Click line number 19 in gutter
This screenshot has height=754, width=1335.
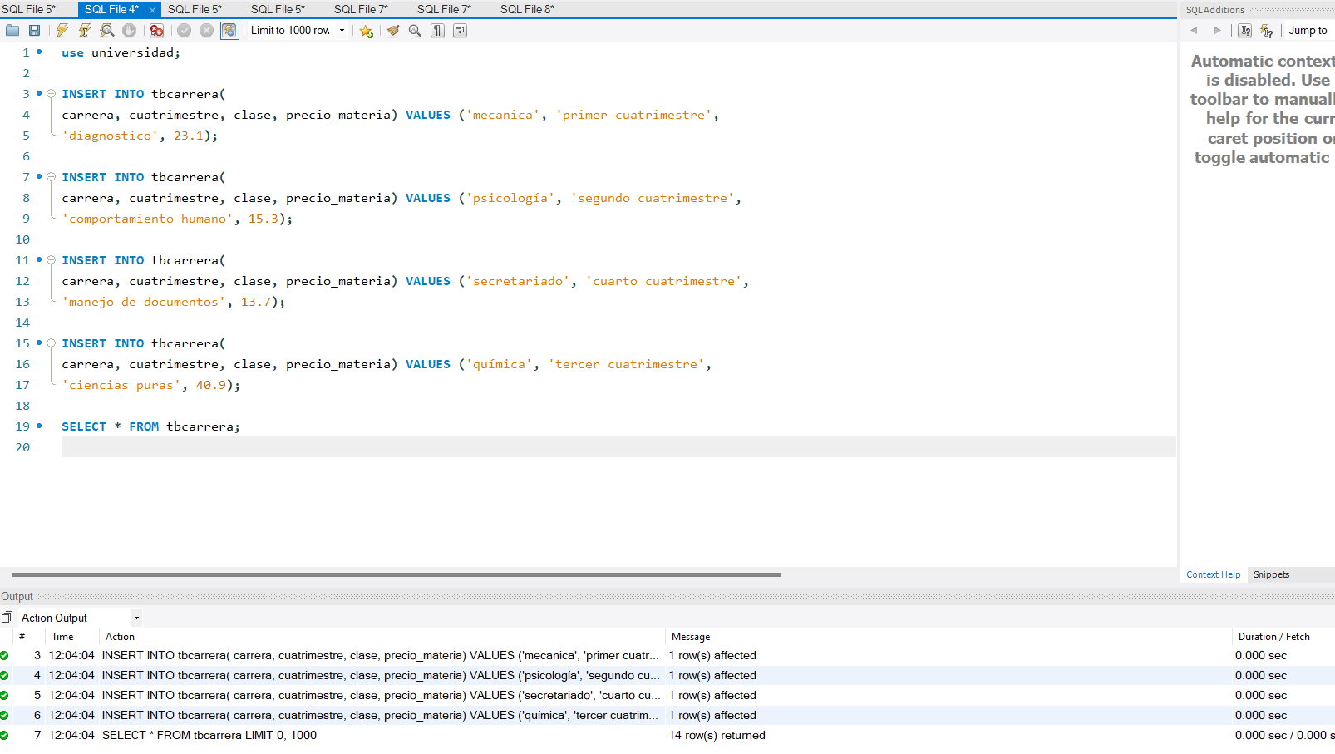(22, 426)
